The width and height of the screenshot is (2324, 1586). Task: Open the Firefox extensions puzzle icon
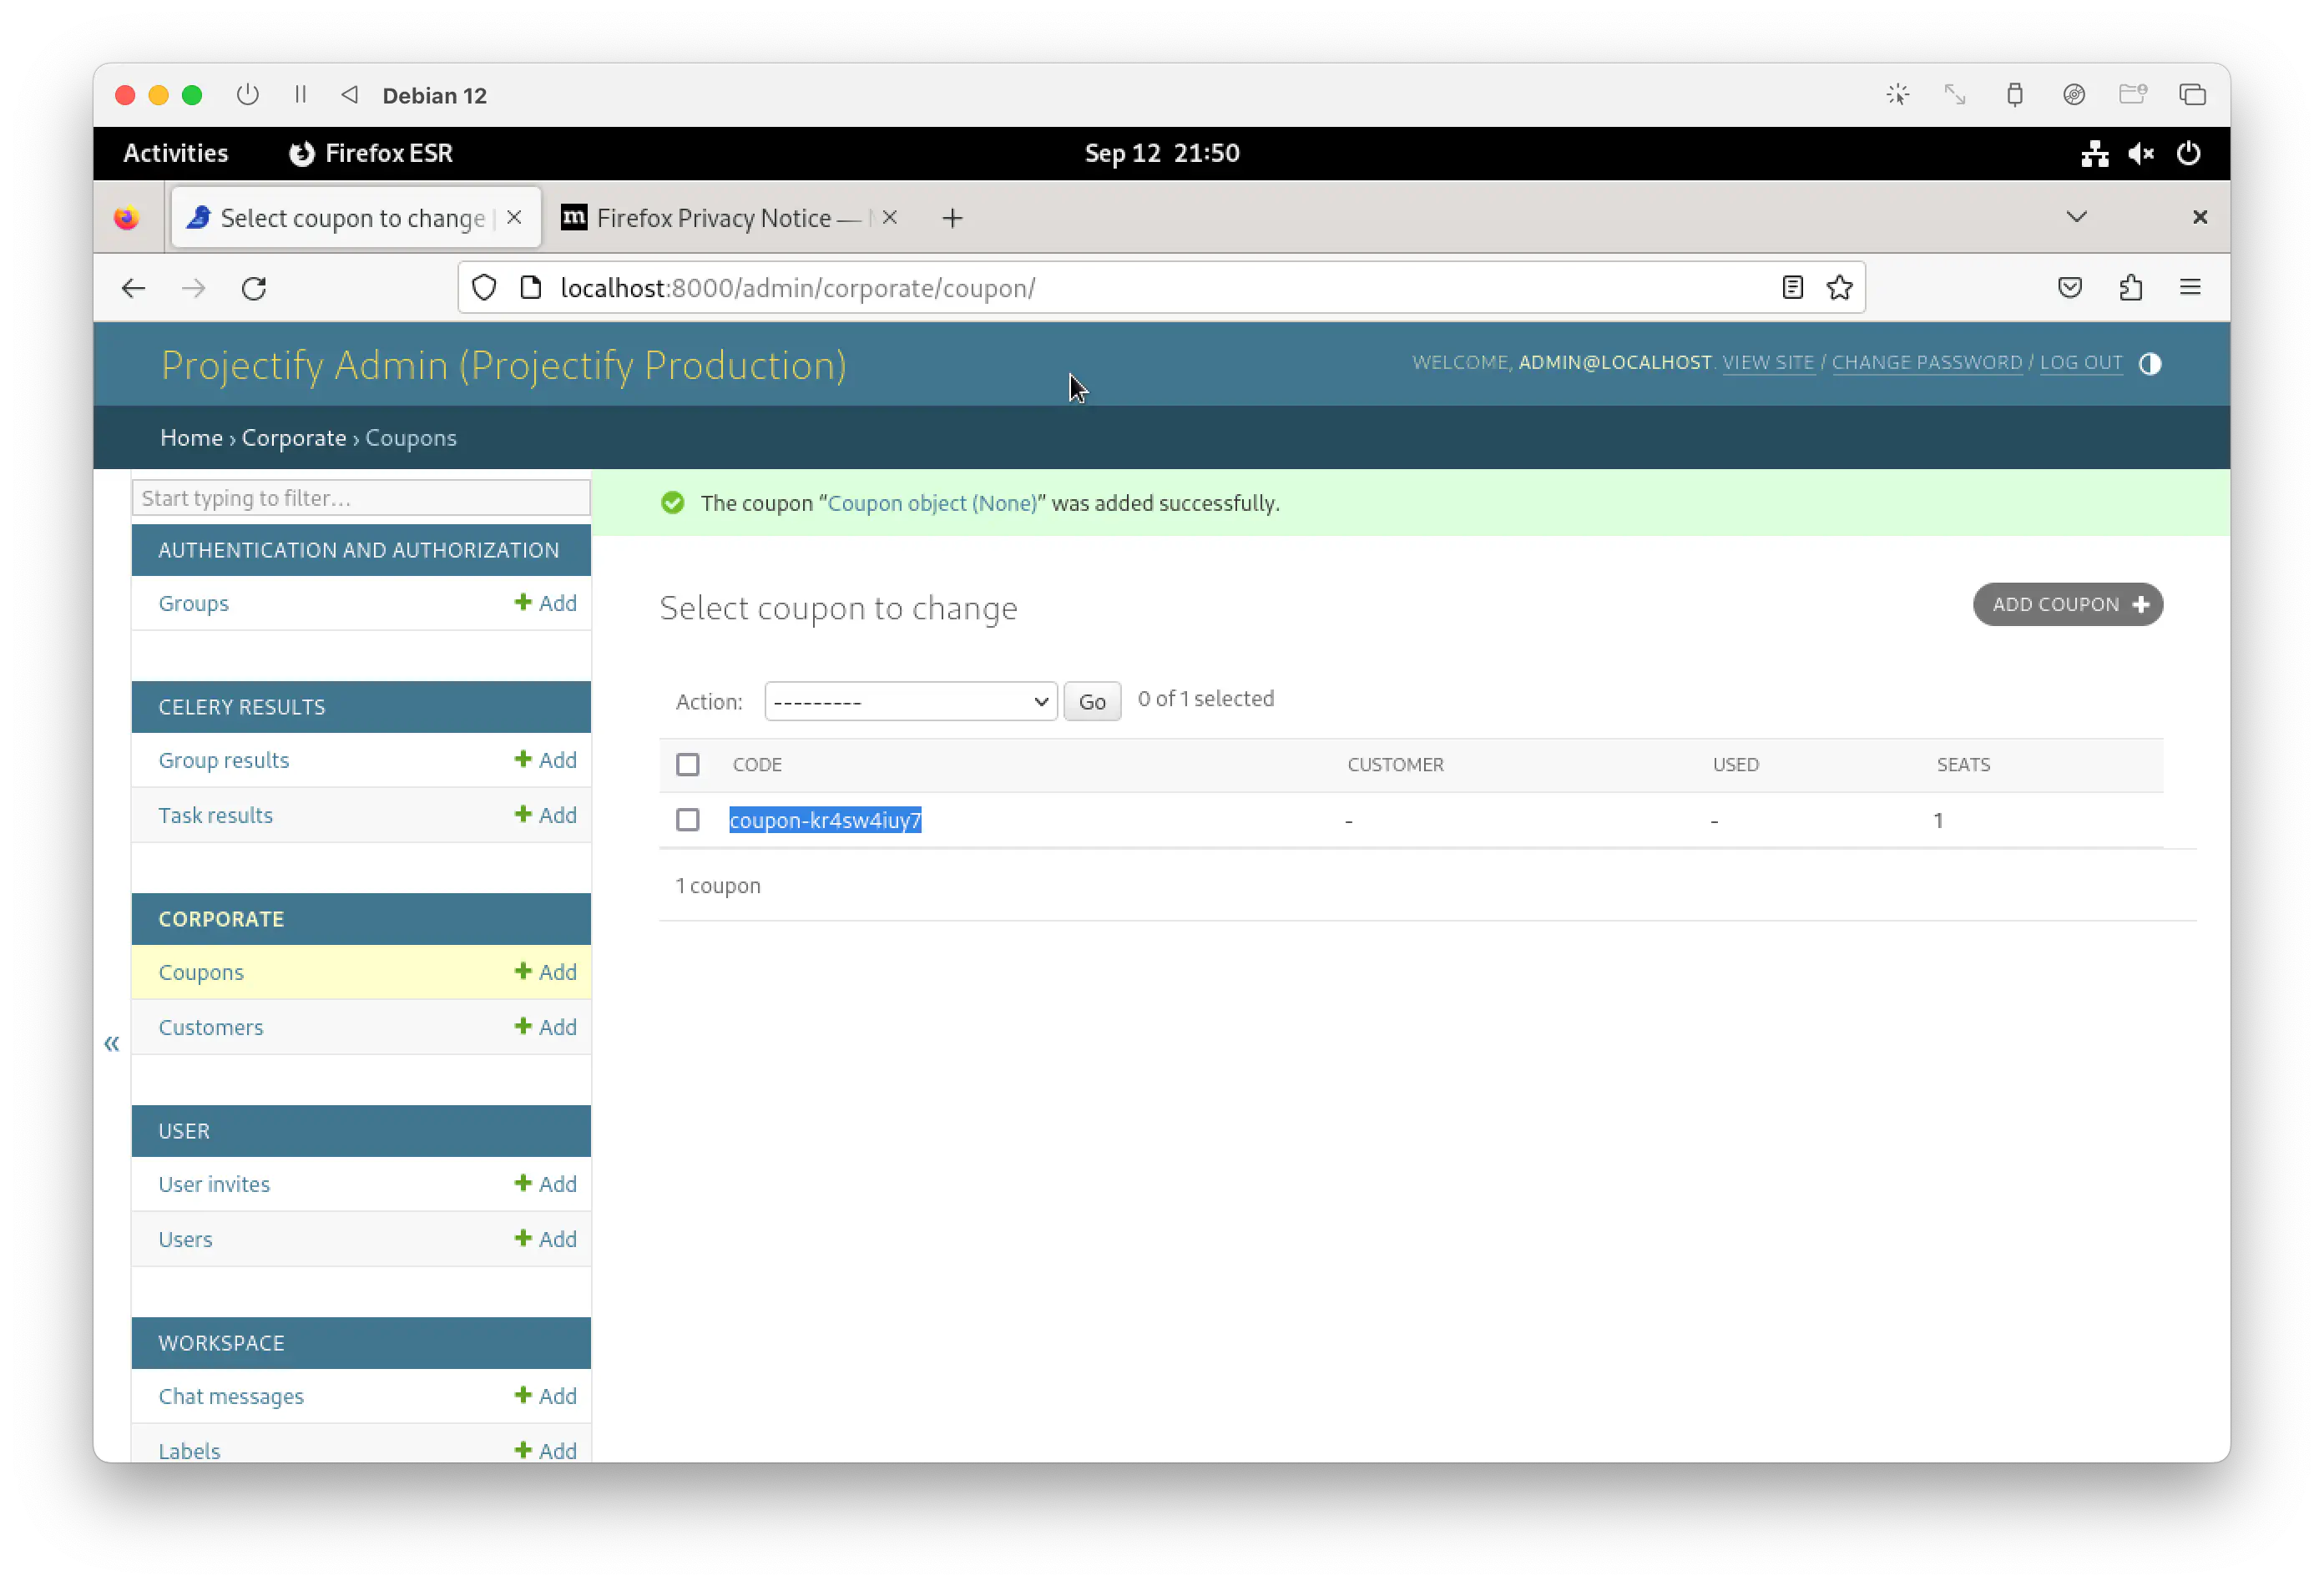pyautogui.click(x=2130, y=288)
